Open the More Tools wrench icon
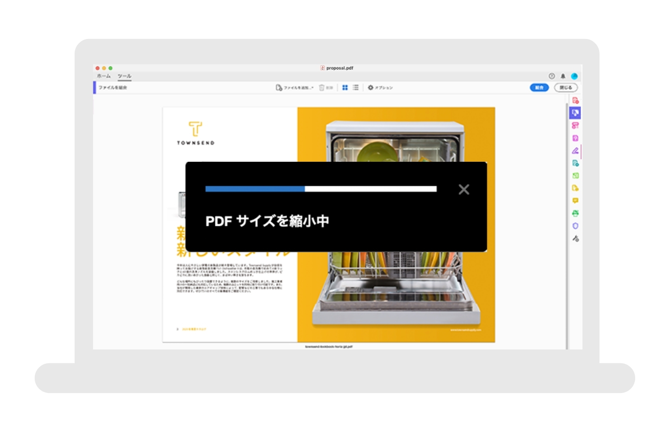 click(x=575, y=238)
